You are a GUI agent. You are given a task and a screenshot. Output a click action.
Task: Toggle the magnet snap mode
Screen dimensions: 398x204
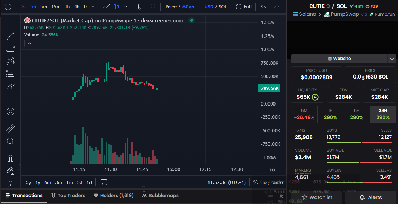click(x=11, y=158)
